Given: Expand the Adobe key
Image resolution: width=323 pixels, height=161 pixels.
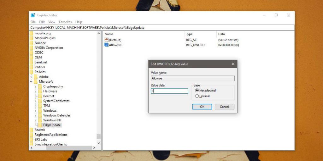Looking at the screenshot, I should click(31, 77).
